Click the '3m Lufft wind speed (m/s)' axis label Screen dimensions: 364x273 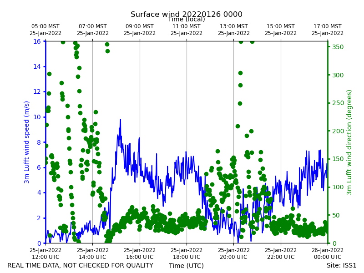(26, 142)
